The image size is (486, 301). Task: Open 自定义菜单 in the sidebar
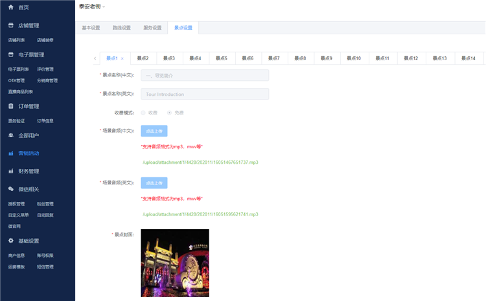tap(18, 215)
